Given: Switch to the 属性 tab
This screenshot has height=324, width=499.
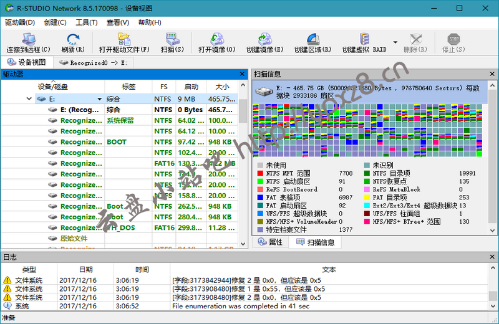Looking at the screenshot, I should pos(271,242).
